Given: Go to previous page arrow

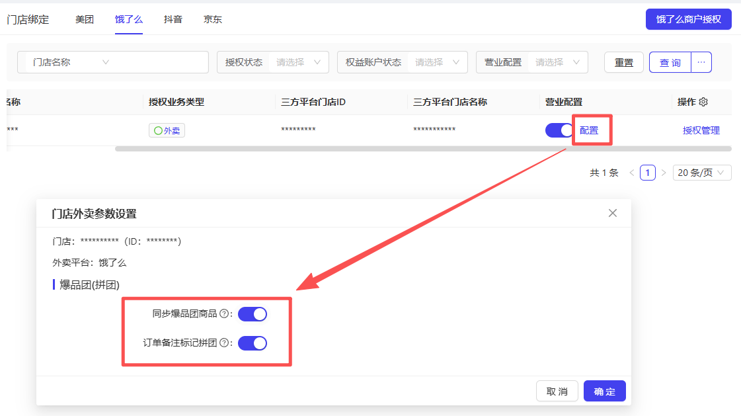Looking at the screenshot, I should (x=631, y=173).
